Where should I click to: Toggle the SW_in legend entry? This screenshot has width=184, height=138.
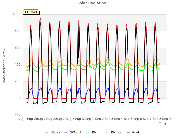tap(52, 133)
